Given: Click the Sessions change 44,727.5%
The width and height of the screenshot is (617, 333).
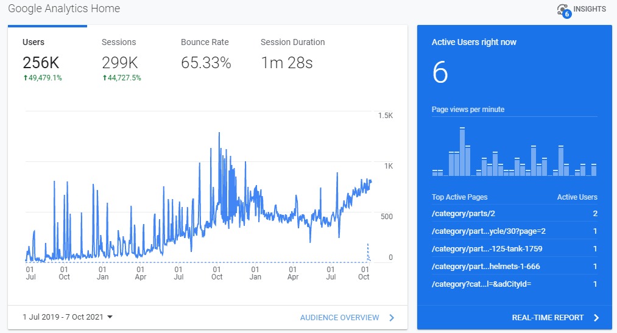Looking at the screenshot, I should click(x=122, y=78).
